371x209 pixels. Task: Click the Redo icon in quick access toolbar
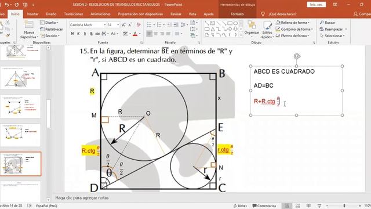coord(17,5)
